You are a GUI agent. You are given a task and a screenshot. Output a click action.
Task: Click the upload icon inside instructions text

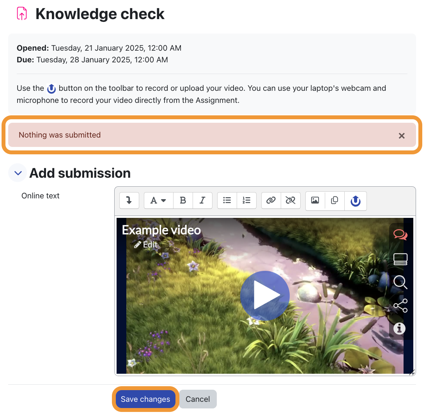point(51,88)
